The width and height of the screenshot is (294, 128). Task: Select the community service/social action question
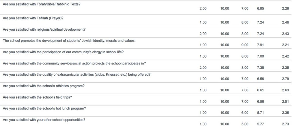74,63
